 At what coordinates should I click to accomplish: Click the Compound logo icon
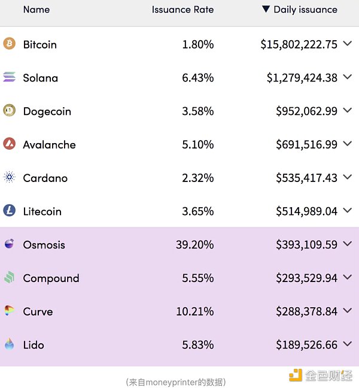coord(9,277)
